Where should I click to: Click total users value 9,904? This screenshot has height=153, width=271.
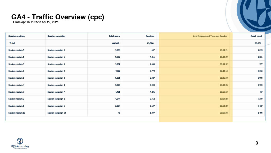118,50
